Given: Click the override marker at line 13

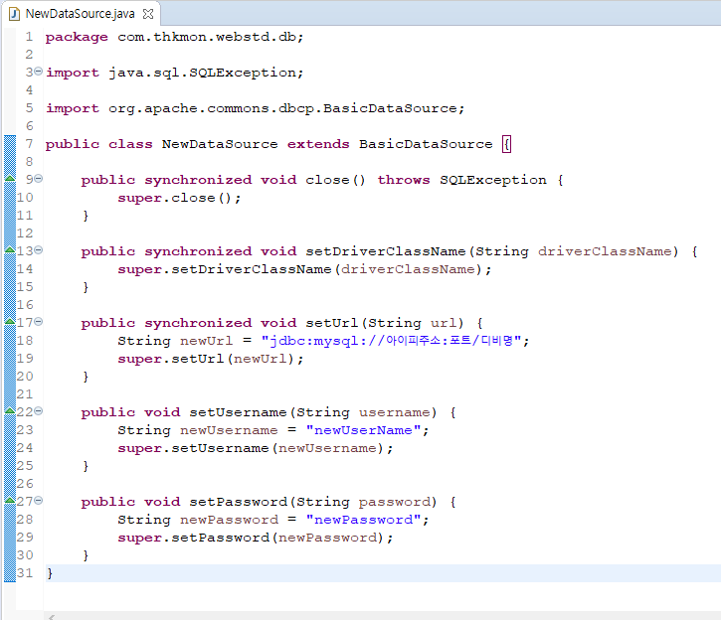Looking at the screenshot, I should click(x=9, y=251).
